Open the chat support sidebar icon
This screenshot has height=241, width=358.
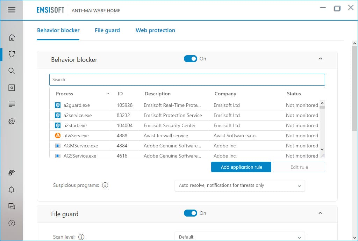pyautogui.click(x=12, y=206)
